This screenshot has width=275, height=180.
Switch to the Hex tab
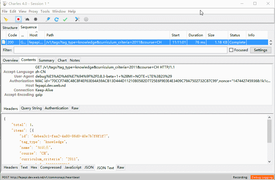[x=34, y=167]
